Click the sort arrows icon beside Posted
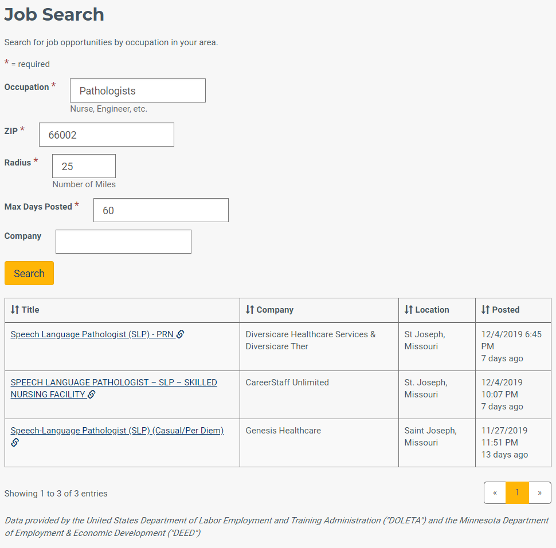The height and width of the screenshot is (548, 556). [x=485, y=310]
